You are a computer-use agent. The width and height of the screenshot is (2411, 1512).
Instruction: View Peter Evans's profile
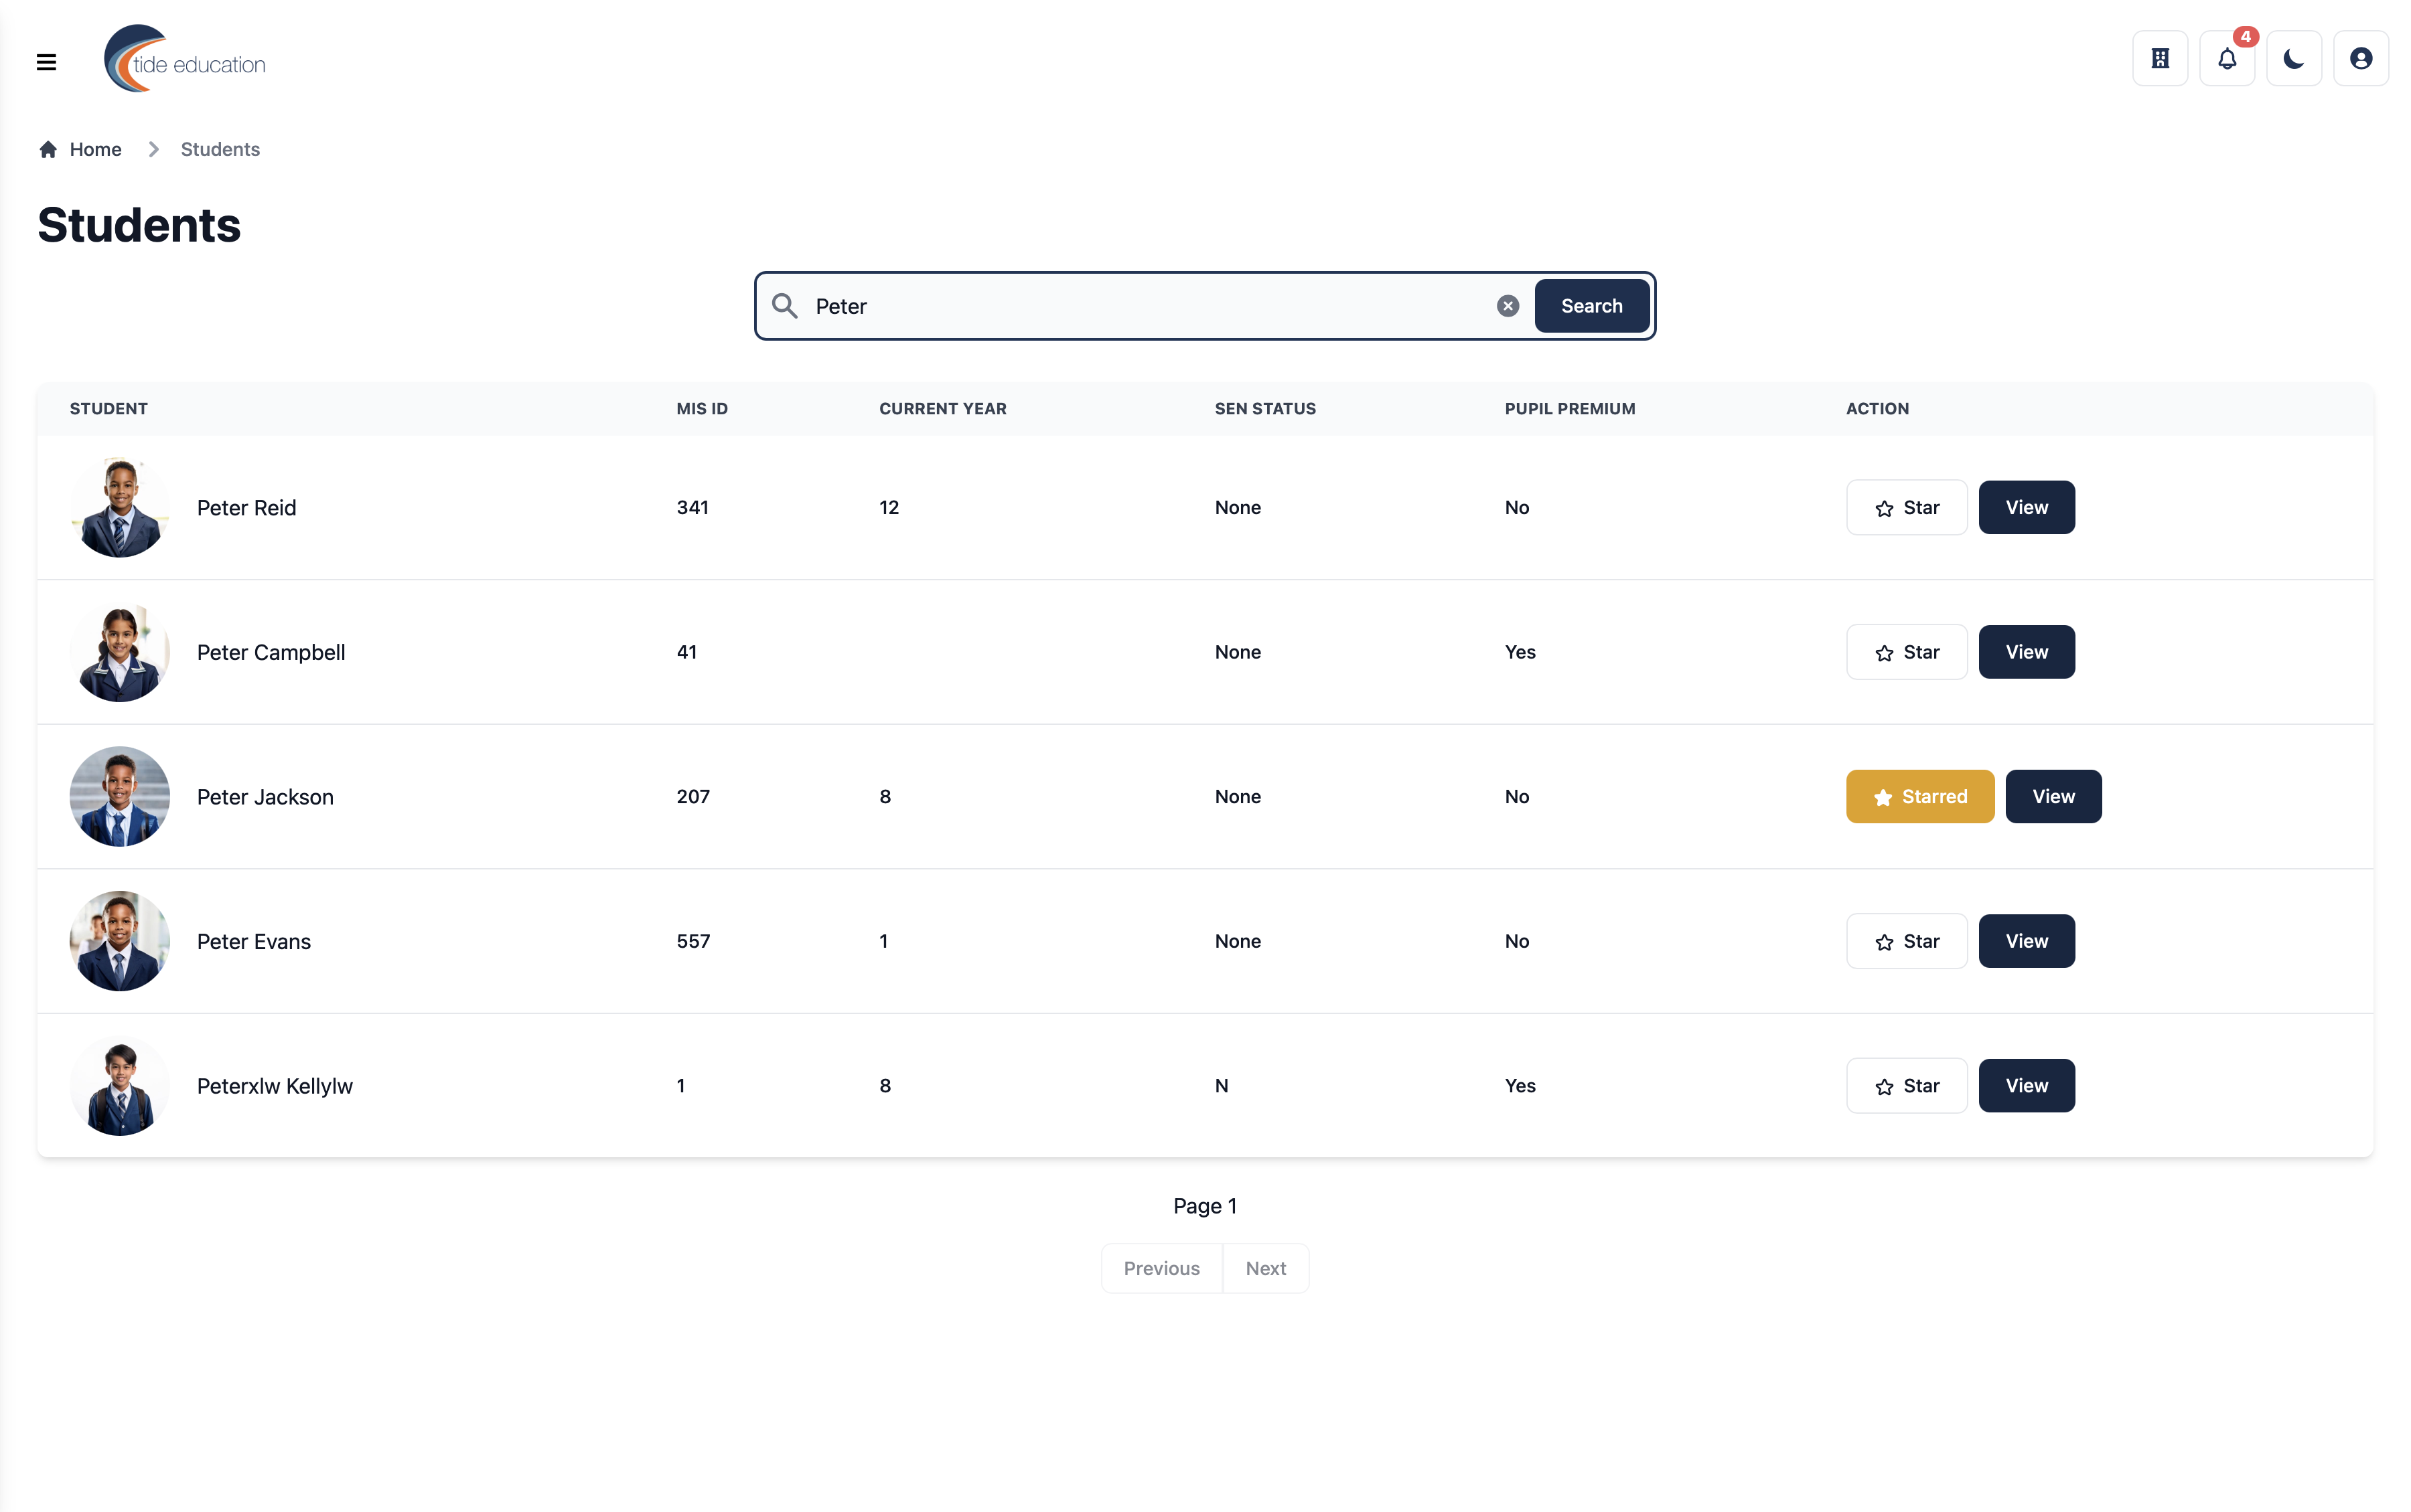pos(2026,941)
